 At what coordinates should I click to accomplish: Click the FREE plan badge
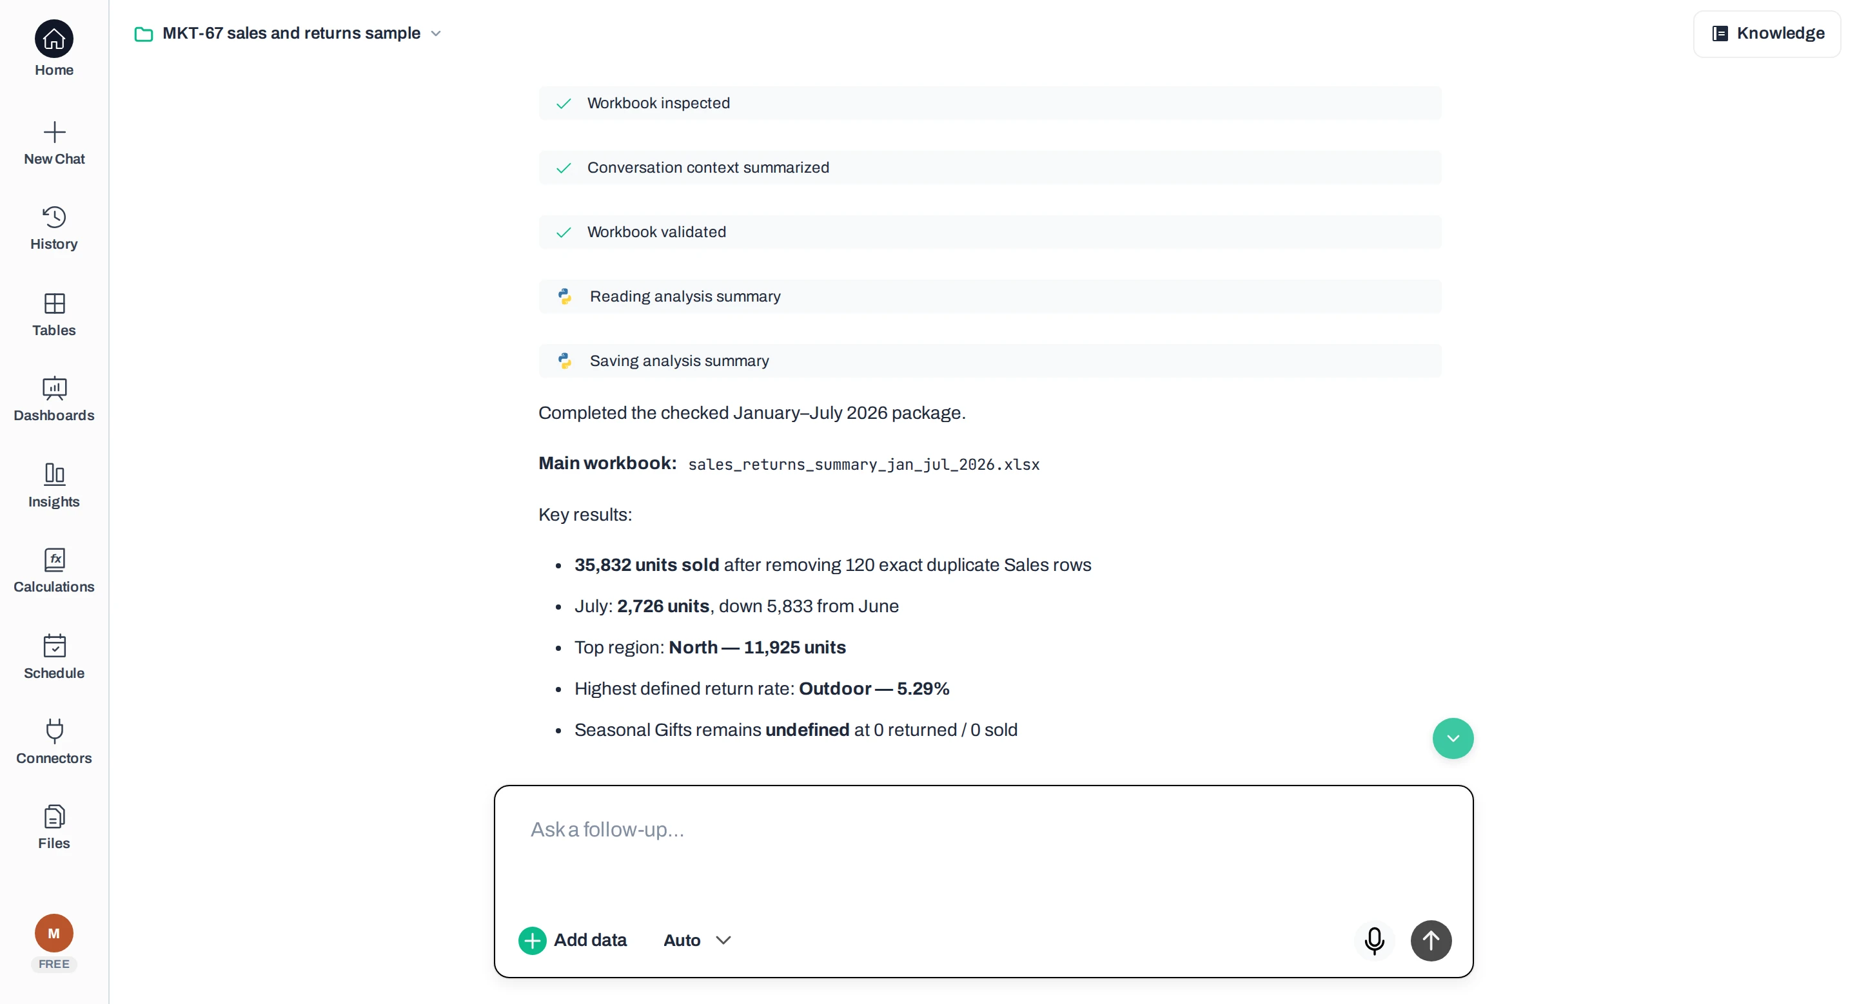click(x=54, y=965)
